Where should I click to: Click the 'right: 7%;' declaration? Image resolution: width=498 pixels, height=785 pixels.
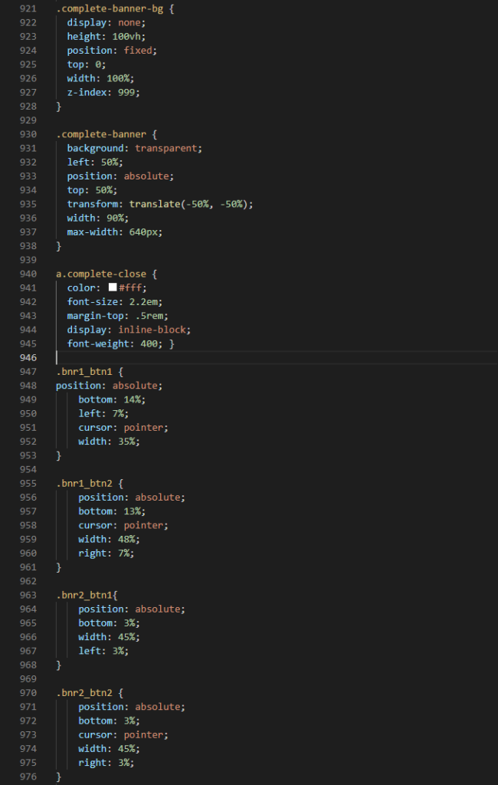coord(106,553)
